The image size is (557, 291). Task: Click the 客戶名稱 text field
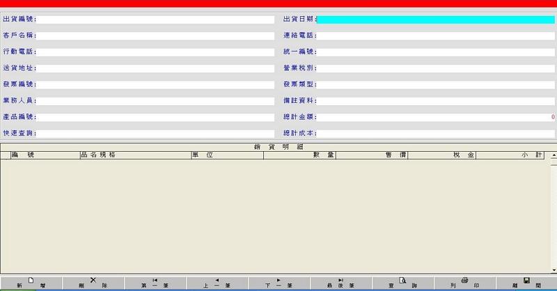[155, 36]
